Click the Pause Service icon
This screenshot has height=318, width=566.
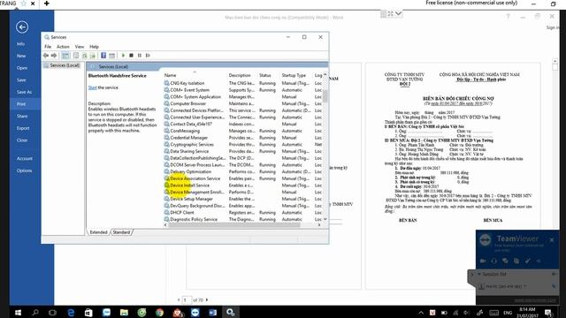(x=140, y=56)
